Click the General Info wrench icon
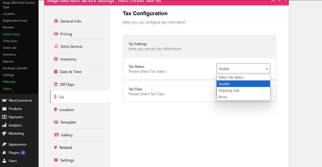Viewport: 322px width, 167px height. coord(56,21)
